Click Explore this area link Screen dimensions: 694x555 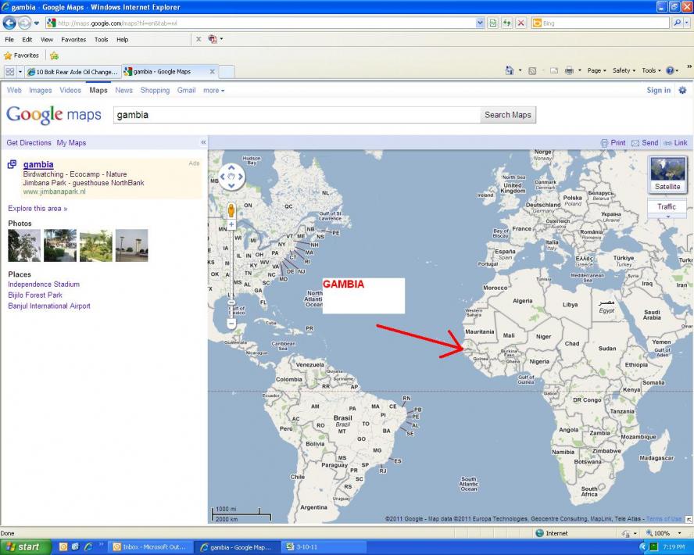coord(38,209)
